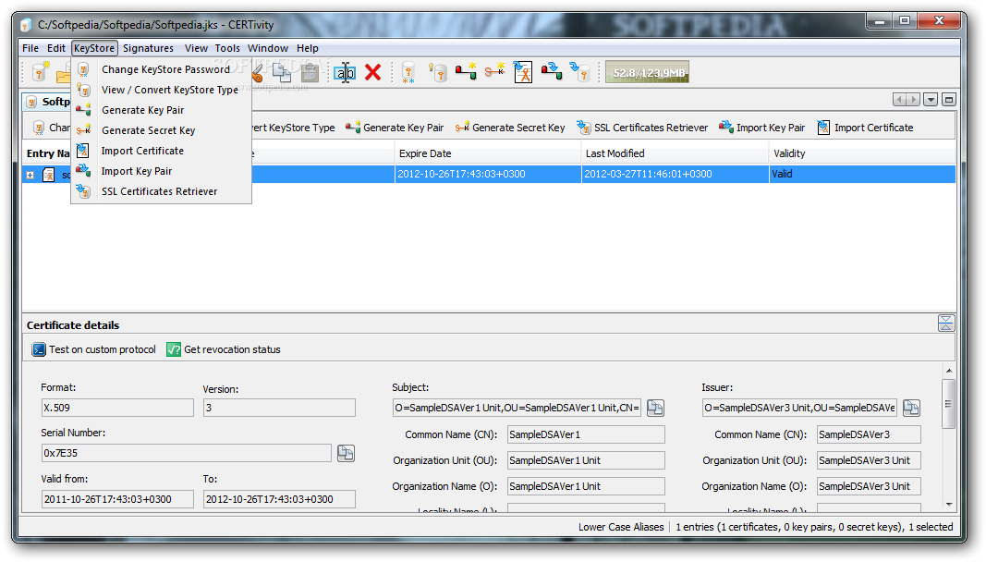Screen dimensions: 986x562
Task: Click the Import Key Pair keystore toolbar button
Action: (762, 128)
